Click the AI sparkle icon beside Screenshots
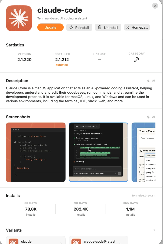 [148, 117]
